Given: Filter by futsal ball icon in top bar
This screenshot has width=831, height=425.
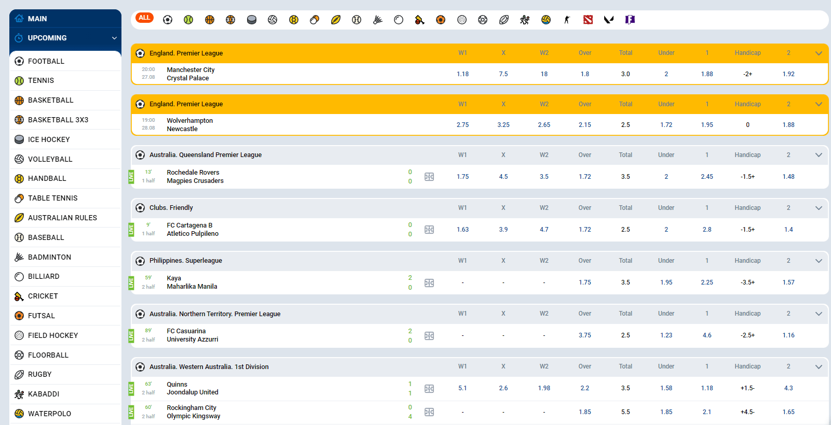Looking at the screenshot, I should click(x=441, y=20).
